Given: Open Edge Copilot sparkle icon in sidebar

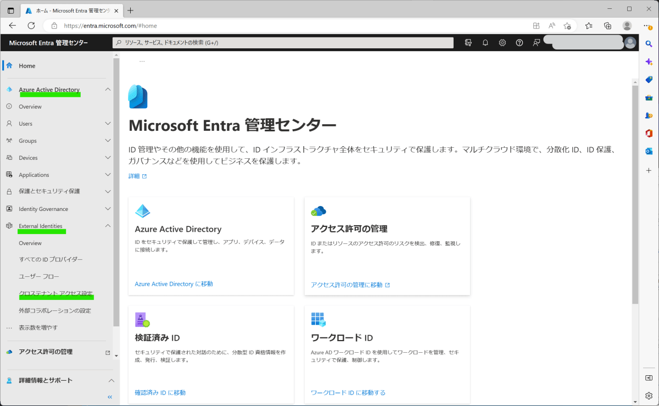Looking at the screenshot, I should coord(649,62).
